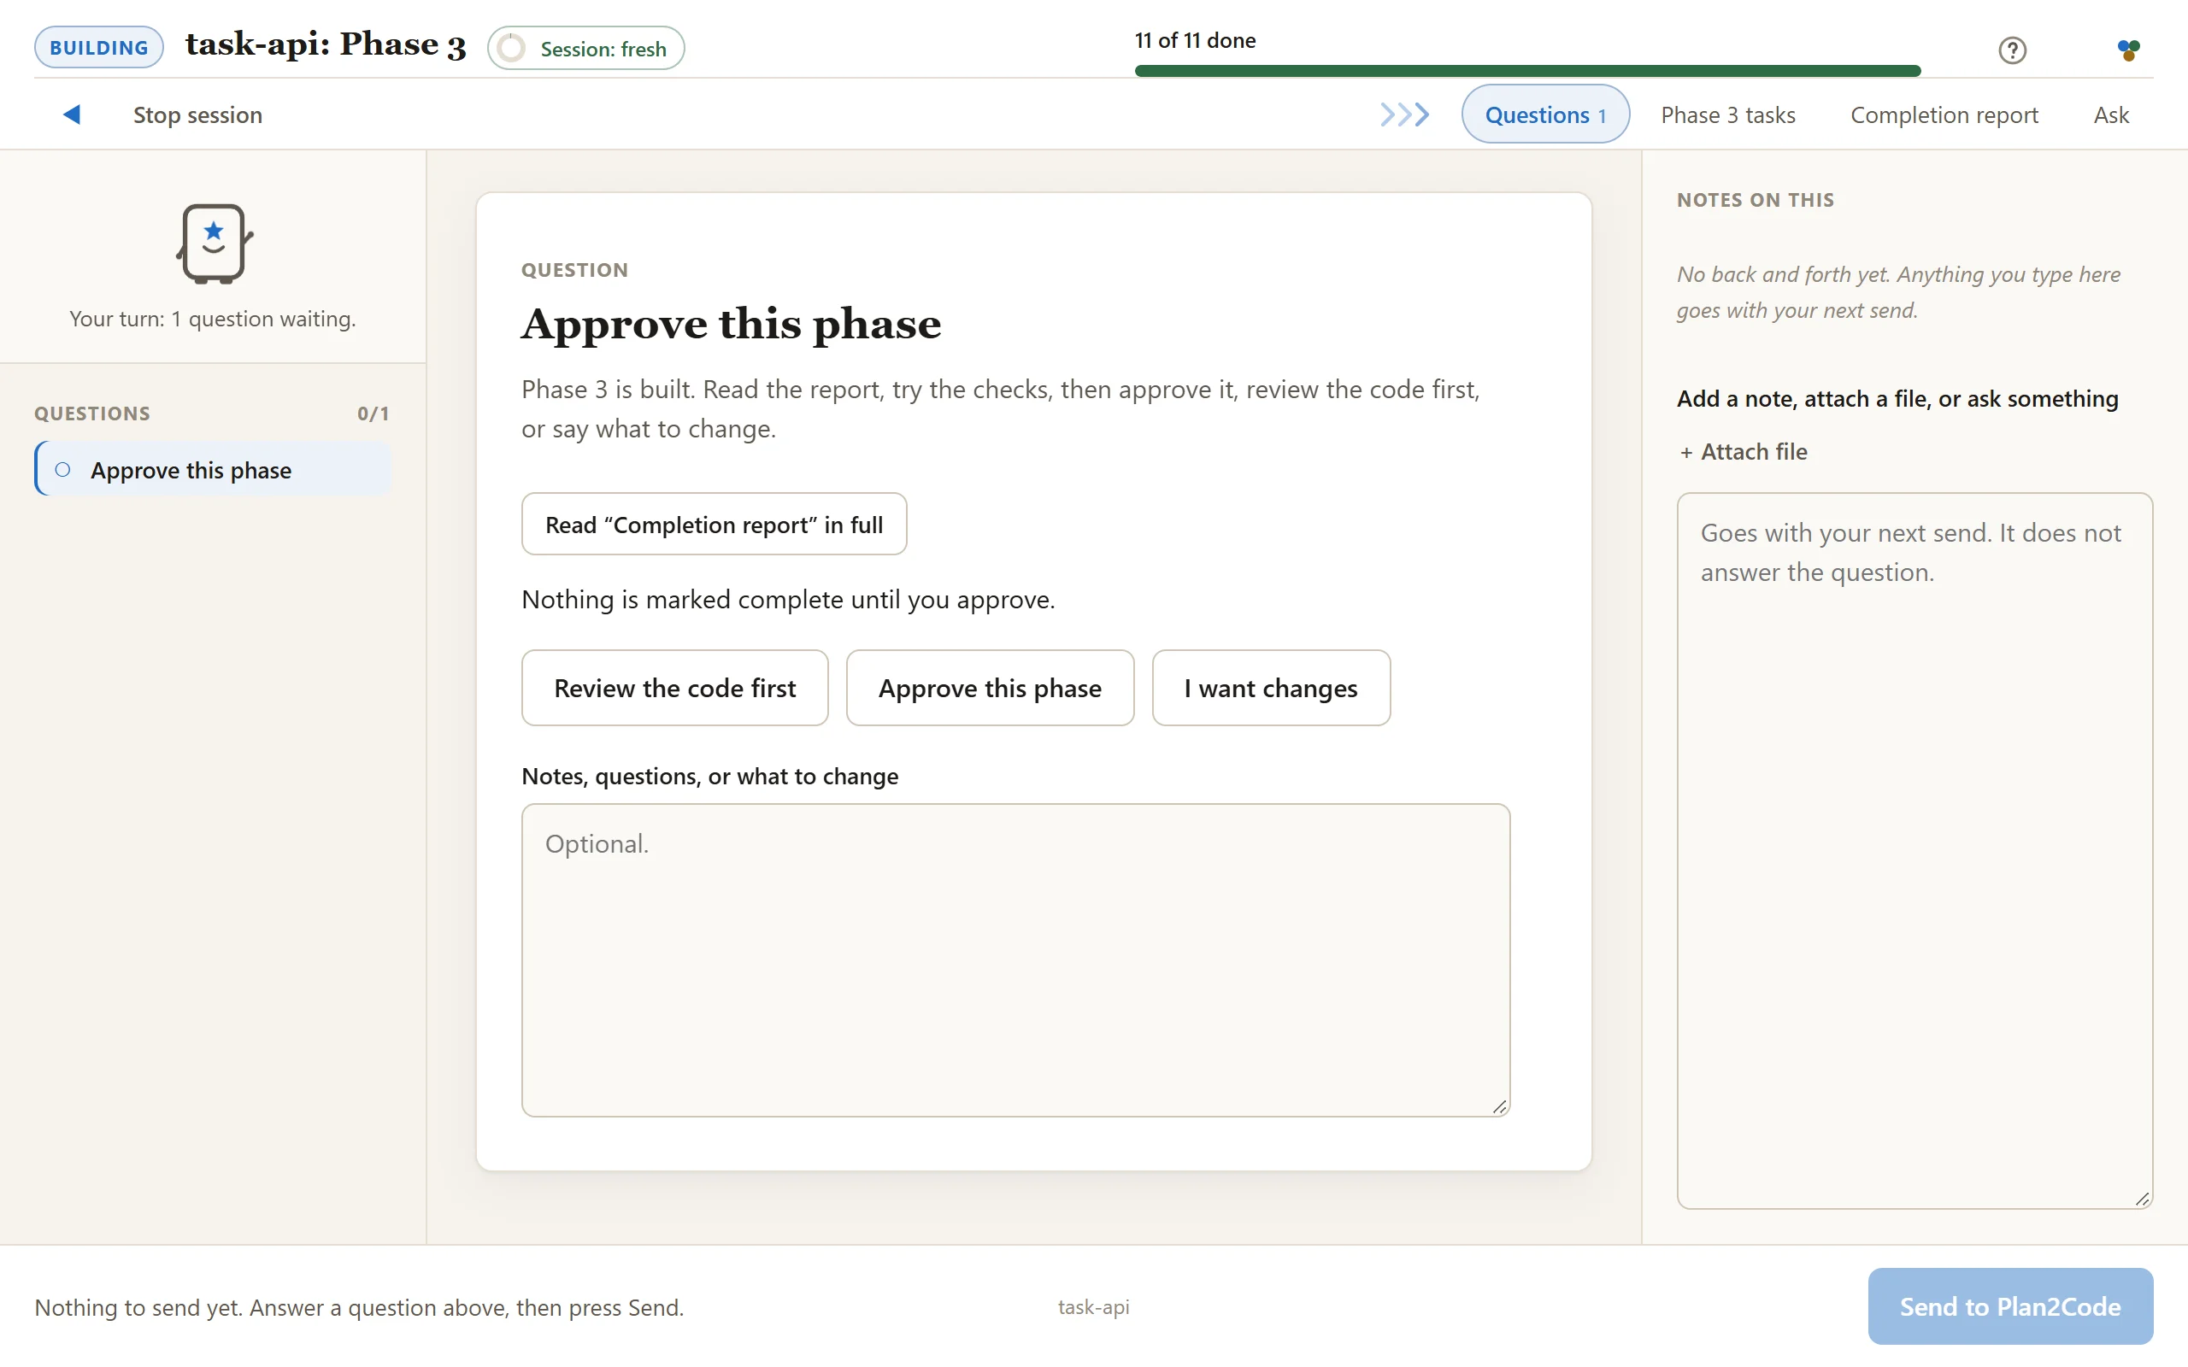The height and width of the screenshot is (1367, 2188).
Task: Click the Session: fresh status badge
Action: (585, 48)
